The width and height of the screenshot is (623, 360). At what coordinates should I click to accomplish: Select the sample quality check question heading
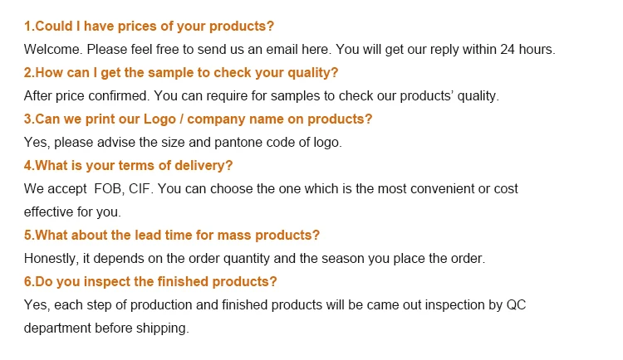tap(181, 73)
